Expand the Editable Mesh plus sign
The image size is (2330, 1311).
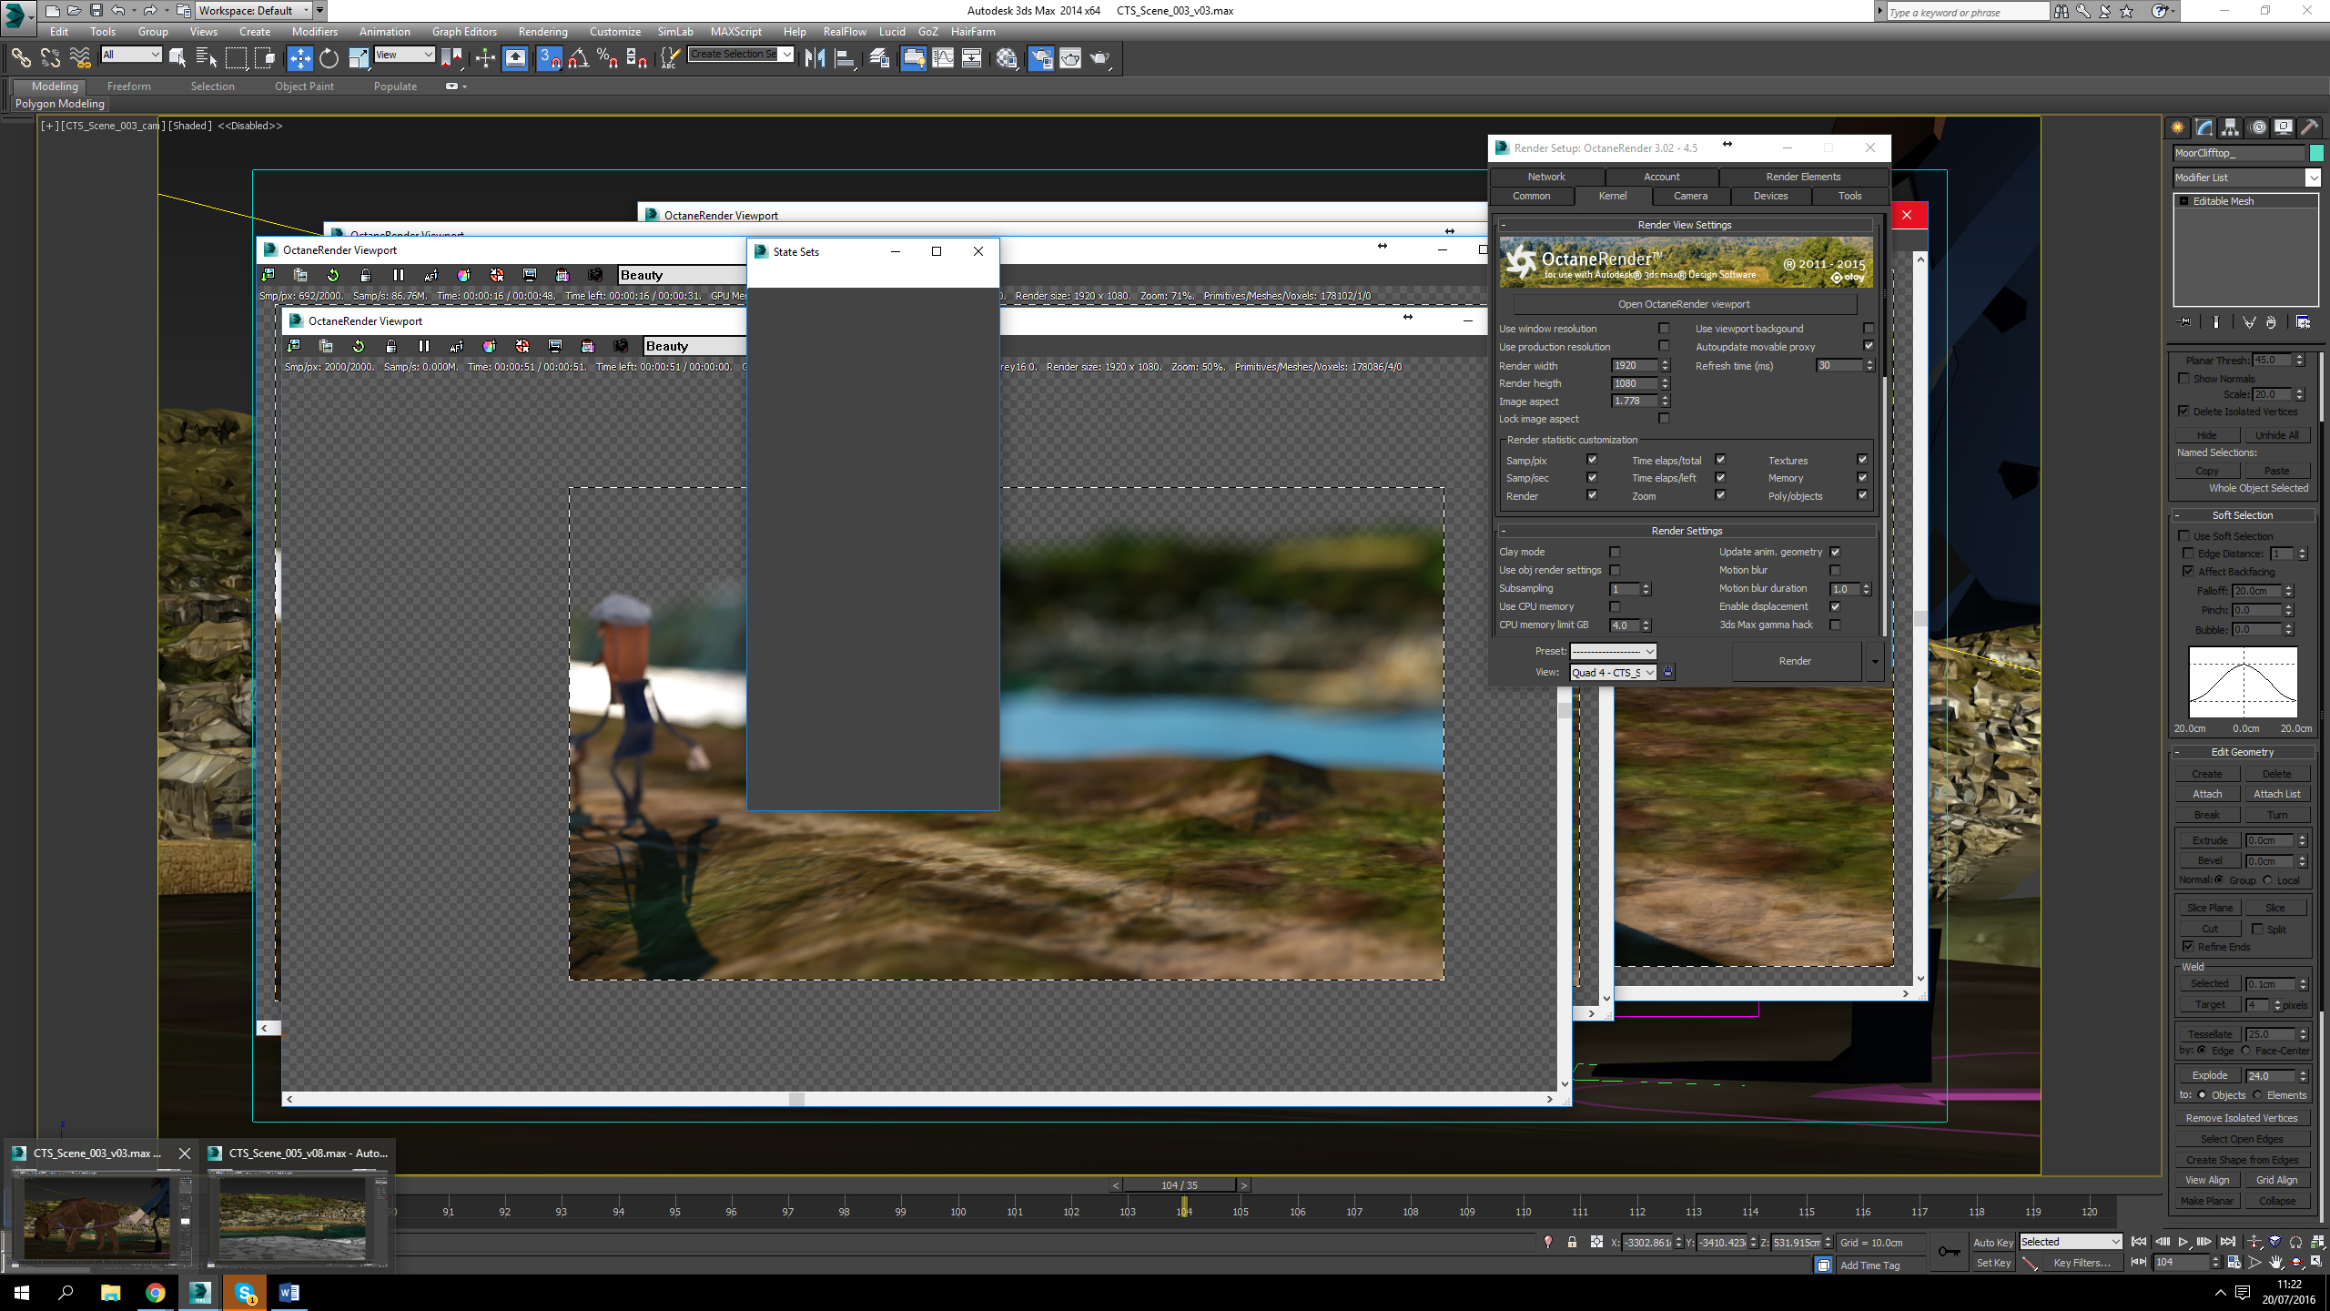2183,201
